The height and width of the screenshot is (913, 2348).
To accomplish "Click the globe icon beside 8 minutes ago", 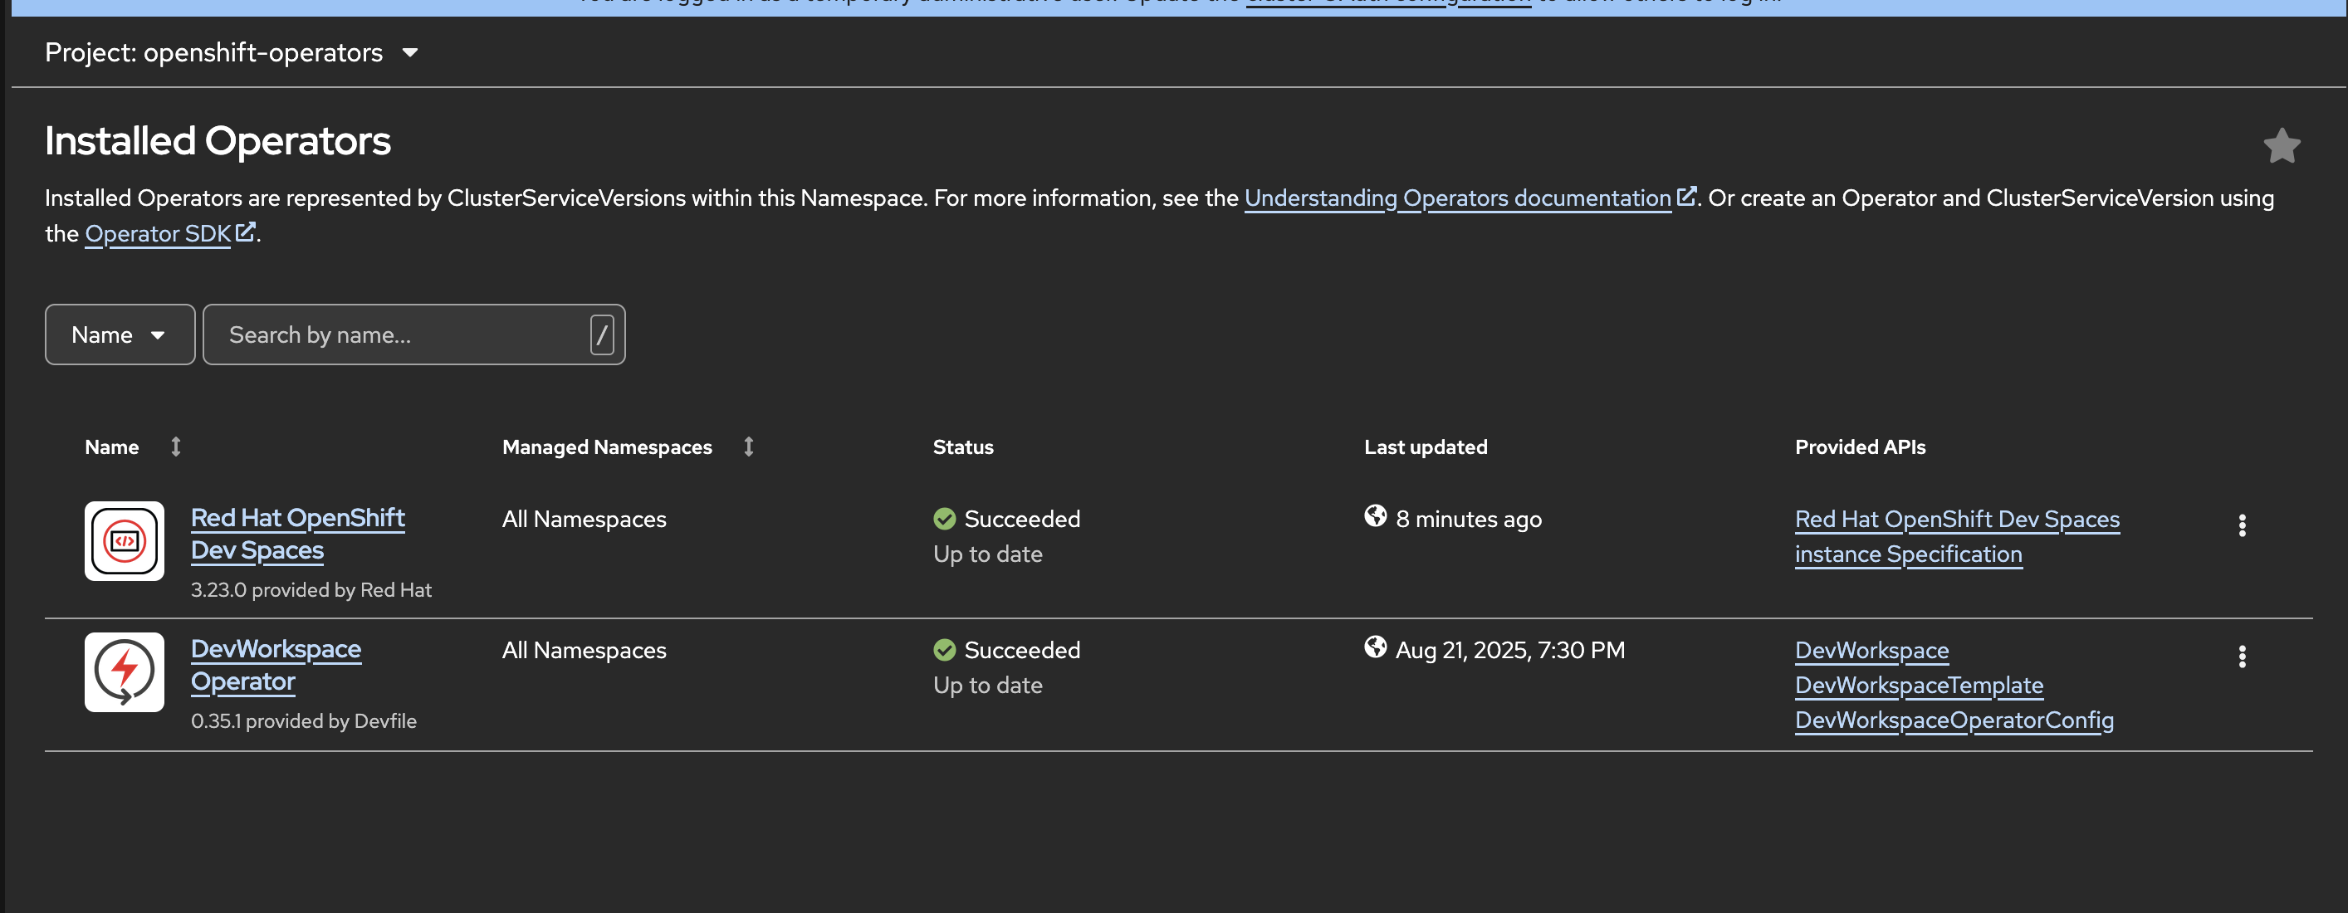I will pos(1375,515).
